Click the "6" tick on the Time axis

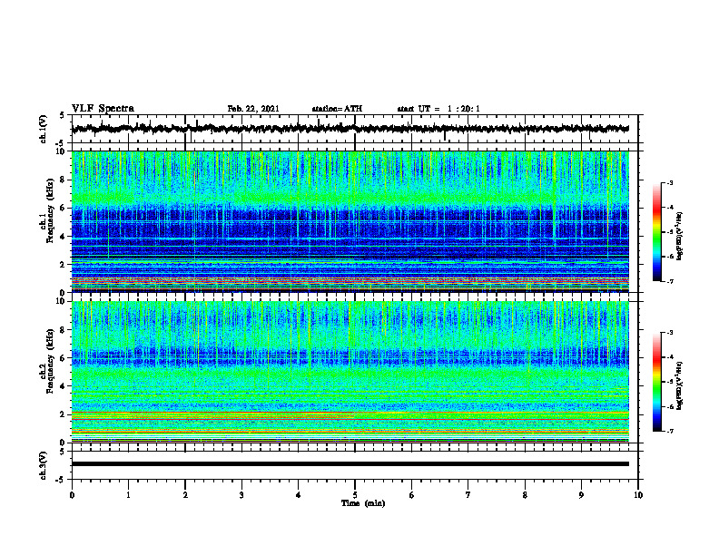click(412, 495)
